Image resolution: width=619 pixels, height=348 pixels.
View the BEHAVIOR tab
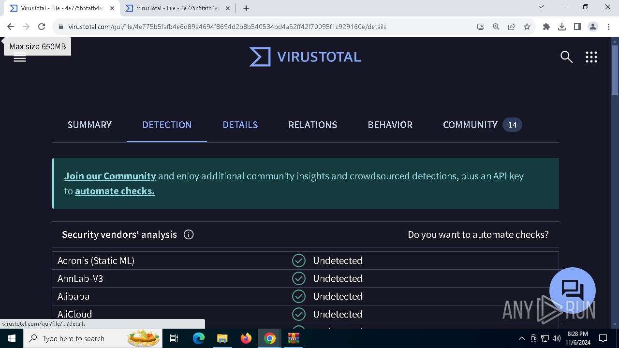[390, 125]
